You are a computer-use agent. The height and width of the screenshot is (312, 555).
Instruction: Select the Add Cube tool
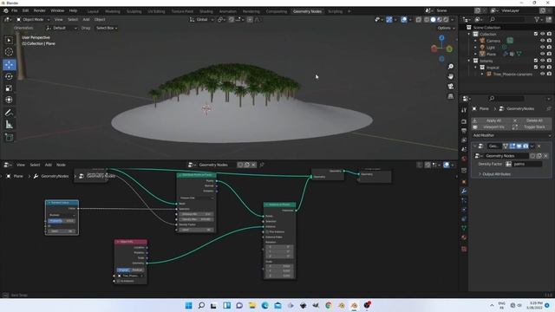coord(9,138)
